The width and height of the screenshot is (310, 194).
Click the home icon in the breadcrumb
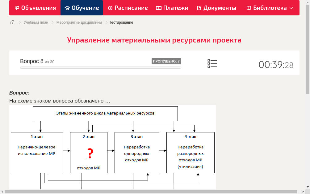[x=12, y=22]
